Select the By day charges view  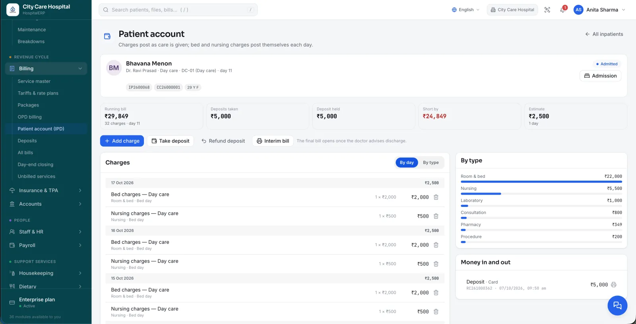(407, 162)
